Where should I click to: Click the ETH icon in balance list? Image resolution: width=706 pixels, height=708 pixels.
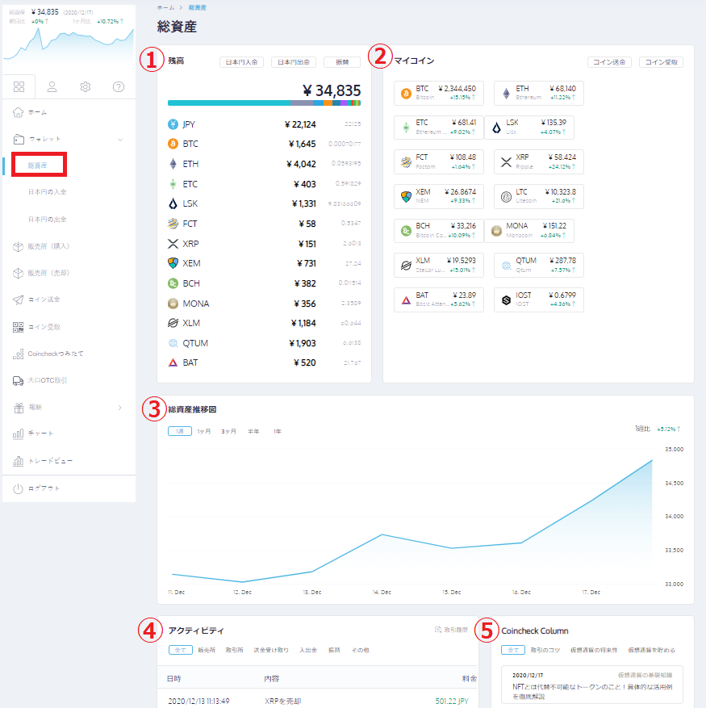pyautogui.click(x=173, y=164)
